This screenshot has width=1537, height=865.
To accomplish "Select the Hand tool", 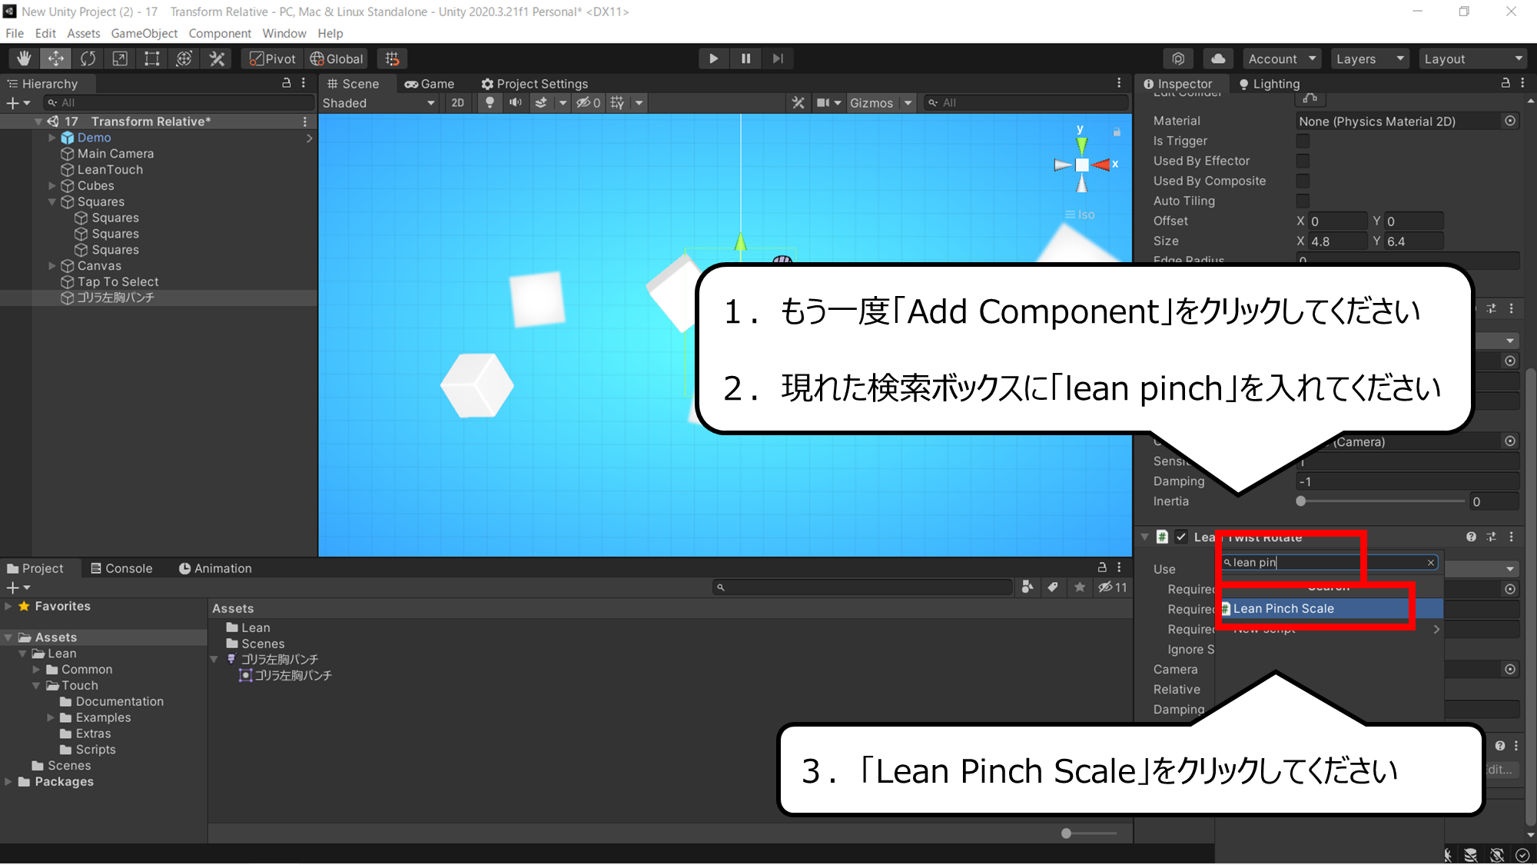I will click(24, 58).
